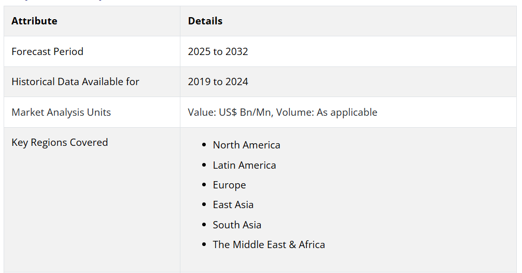This screenshot has width=522, height=273.
Task: Click South Asia in the regions list
Action: (x=237, y=225)
